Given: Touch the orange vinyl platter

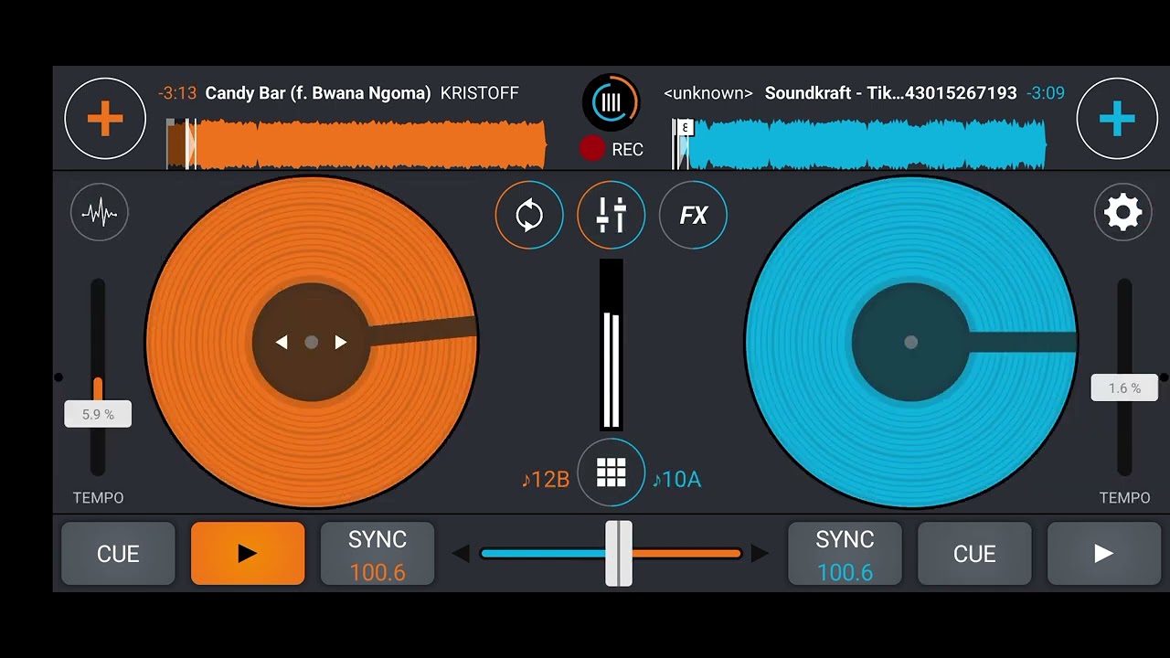Looking at the screenshot, I should coord(311,342).
